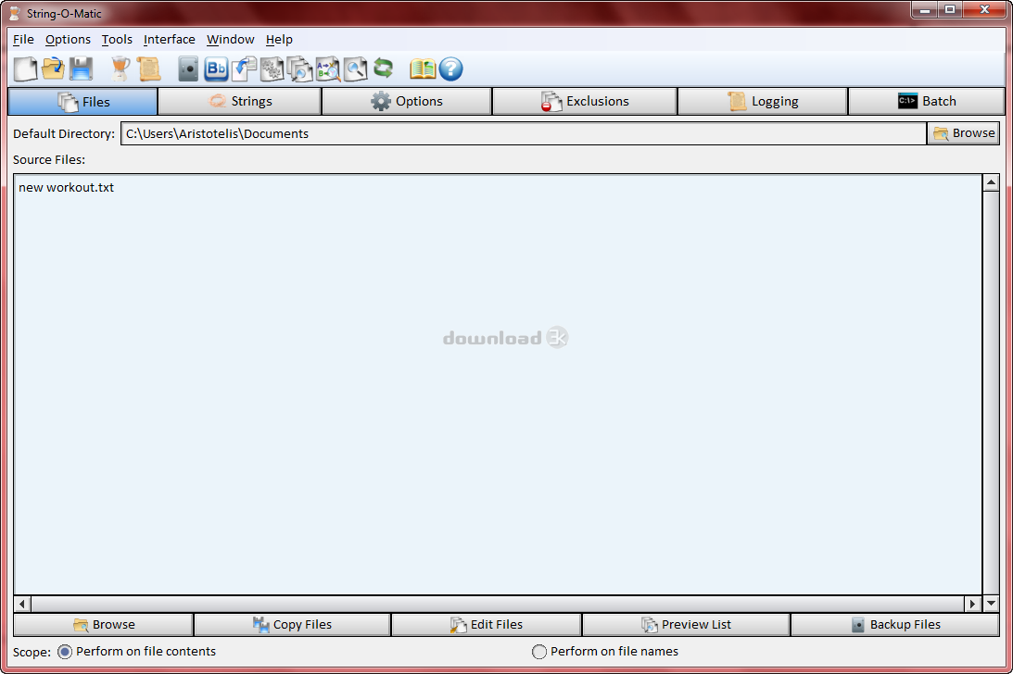Click the undo arrow document toolbar icon
The height and width of the screenshot is (674, 1013).
(244, 69)
